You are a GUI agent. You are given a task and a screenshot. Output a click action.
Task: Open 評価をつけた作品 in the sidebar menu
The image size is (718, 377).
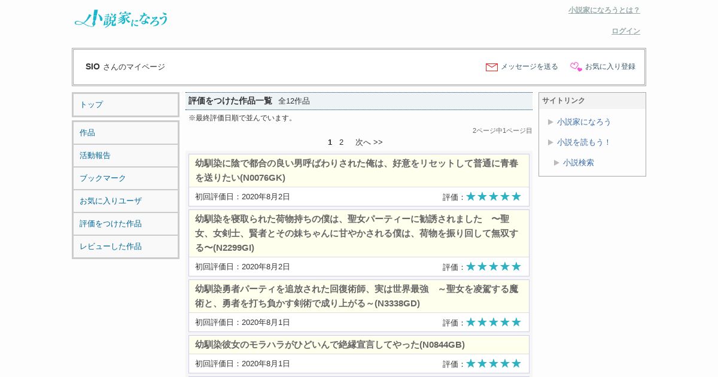pyautogui.click(x=126, y=224)
